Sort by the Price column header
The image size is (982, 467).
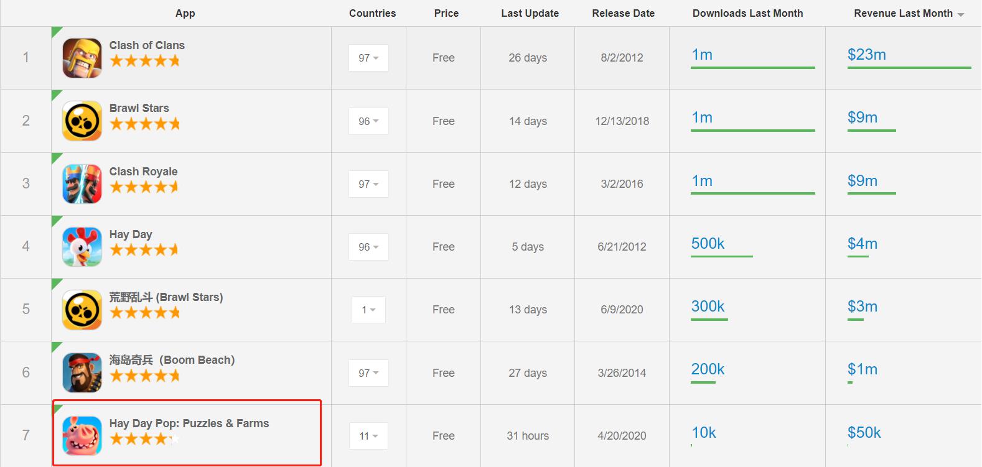(446, 13)
